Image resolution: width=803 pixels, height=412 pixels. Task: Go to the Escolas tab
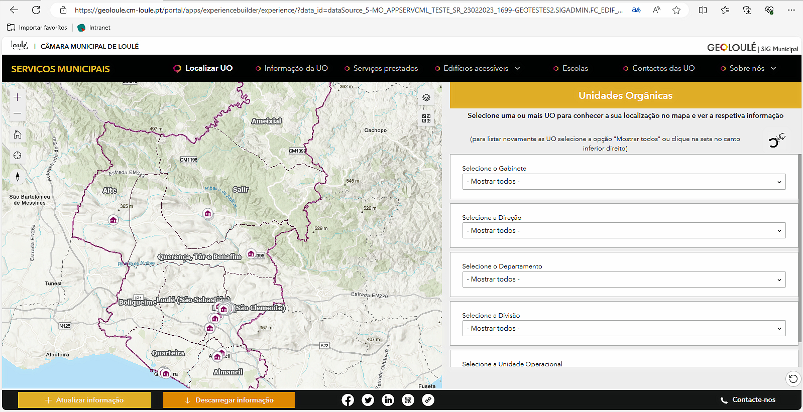[575, 68]
